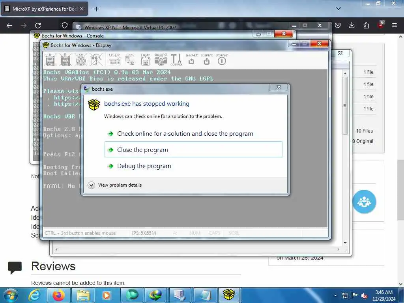
Task: Click the blue community group icon
Action: tap(364, 202)
